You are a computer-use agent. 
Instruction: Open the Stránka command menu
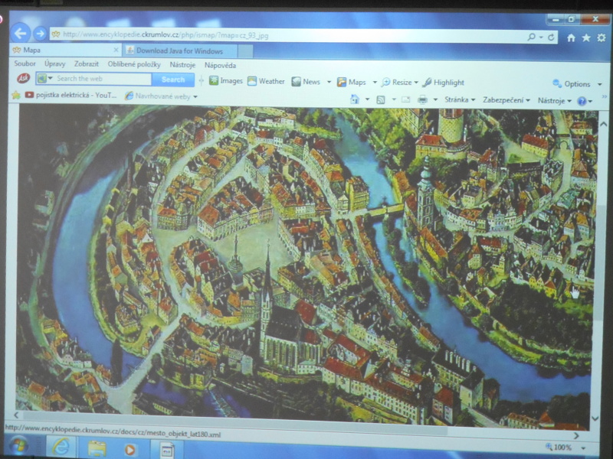coord(460,100)
